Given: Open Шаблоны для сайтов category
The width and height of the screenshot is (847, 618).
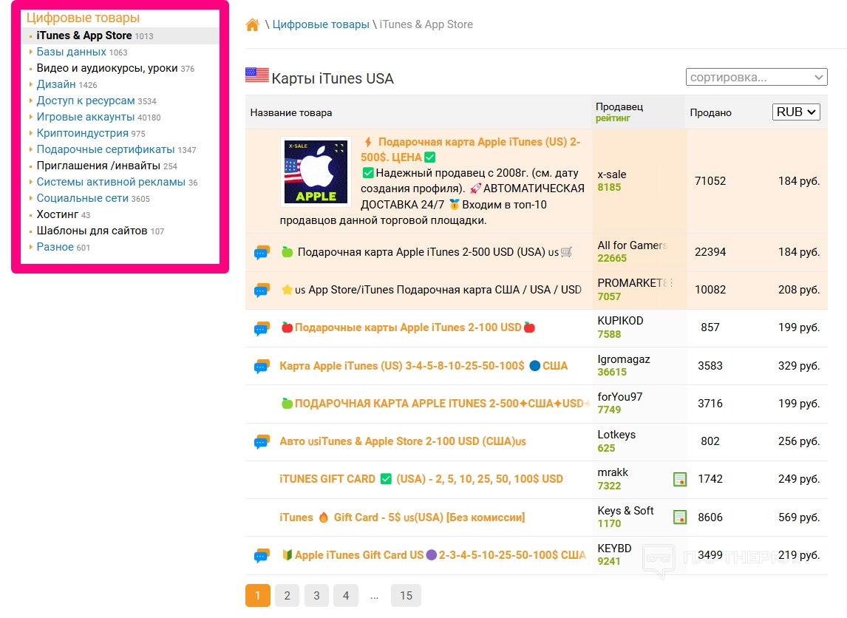Looking at the screenshot, I should (92, 230).
